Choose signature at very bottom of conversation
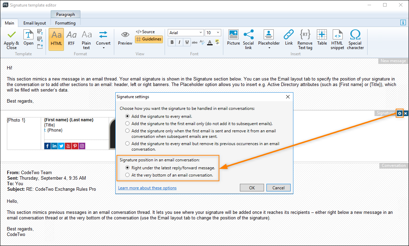The width and height of the screenshot is (409, 246). click(x=127, y=174)
